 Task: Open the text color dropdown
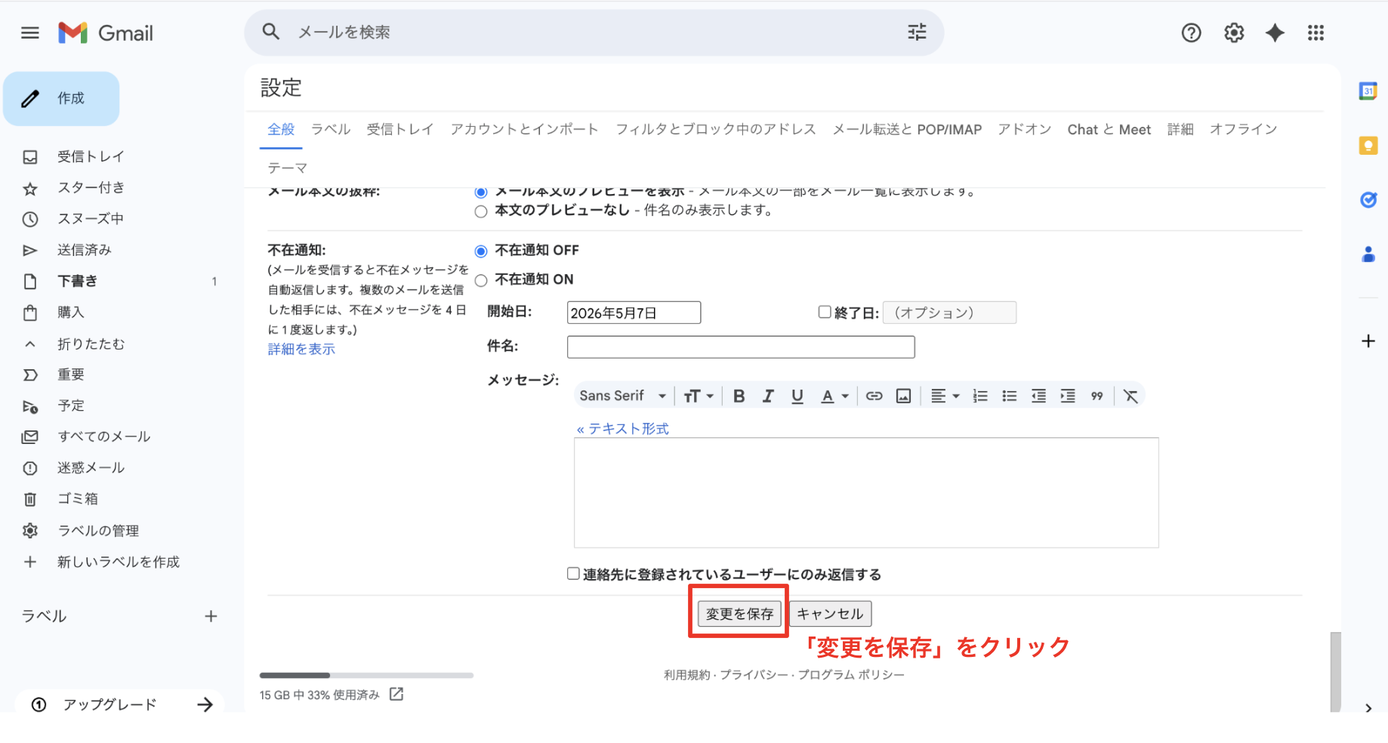point(834,396)
